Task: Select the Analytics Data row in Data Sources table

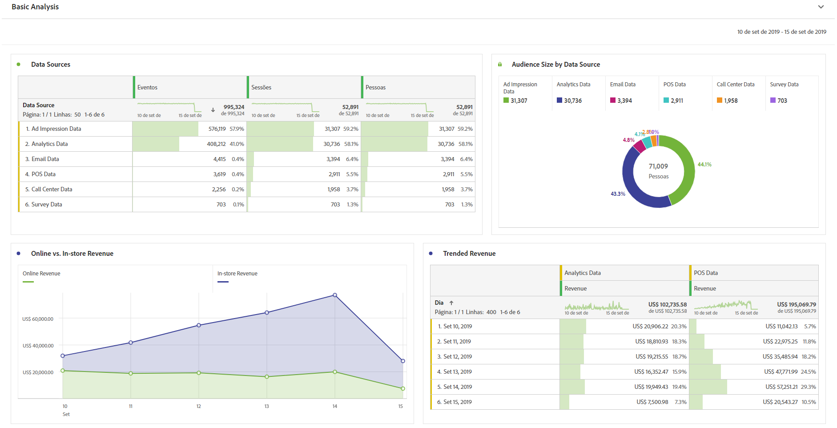Action: (247, 144)
